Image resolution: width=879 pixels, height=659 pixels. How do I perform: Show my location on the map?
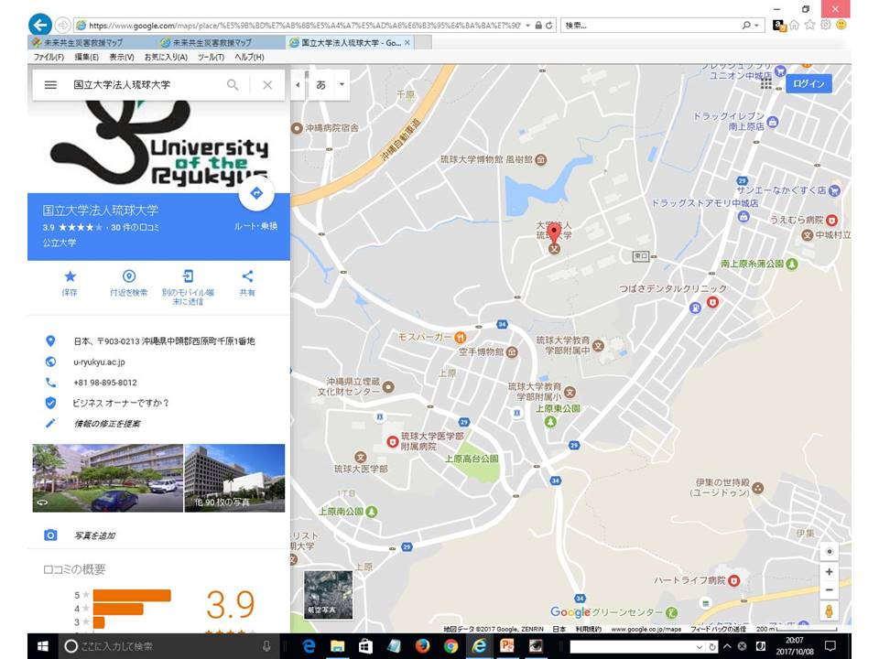coord(830,551)
